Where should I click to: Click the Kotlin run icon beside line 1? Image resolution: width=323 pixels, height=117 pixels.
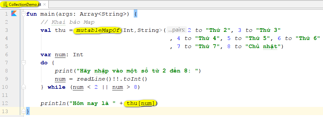(x=14, y=14)
